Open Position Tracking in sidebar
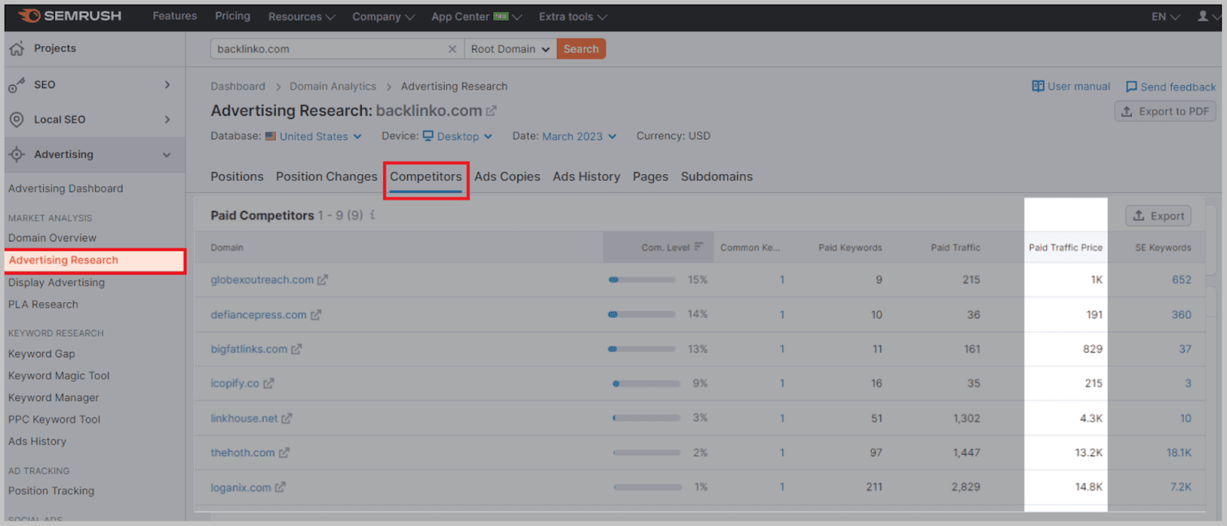 [51, 491]
